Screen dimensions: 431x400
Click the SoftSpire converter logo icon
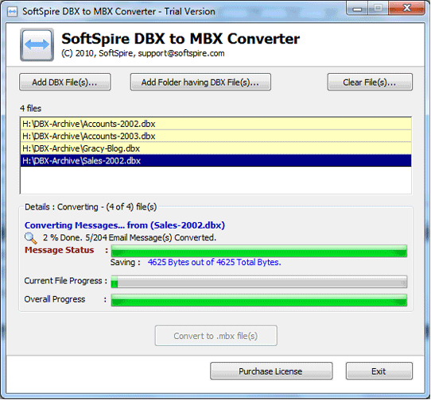37,44
